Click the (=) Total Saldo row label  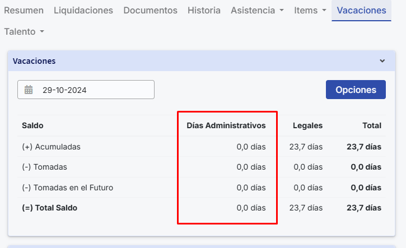pos(49,208)
